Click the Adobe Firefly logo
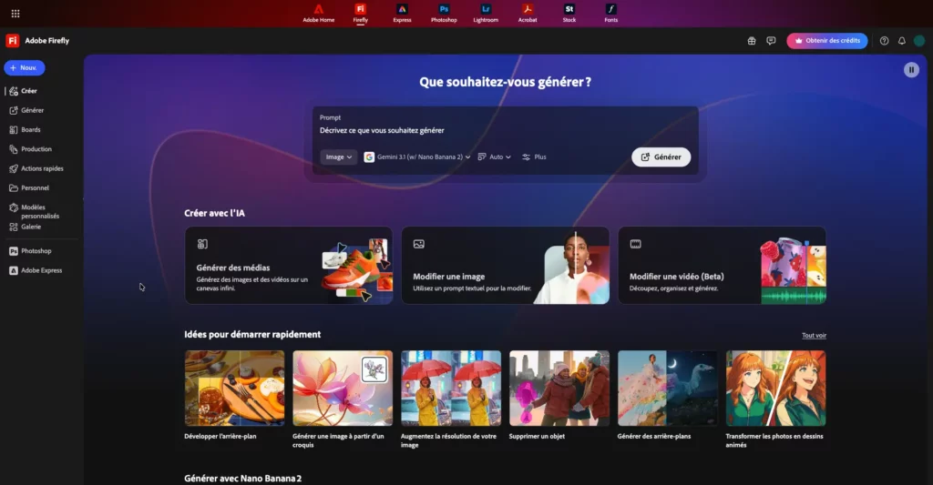Viewport: 933px width, 485px height. pos(13,40)
